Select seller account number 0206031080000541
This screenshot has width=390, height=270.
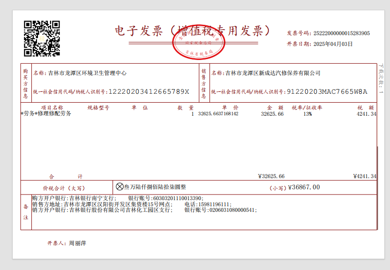[232, 210]
